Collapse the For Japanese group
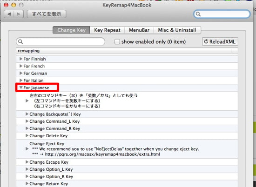 tap(21, 87)
